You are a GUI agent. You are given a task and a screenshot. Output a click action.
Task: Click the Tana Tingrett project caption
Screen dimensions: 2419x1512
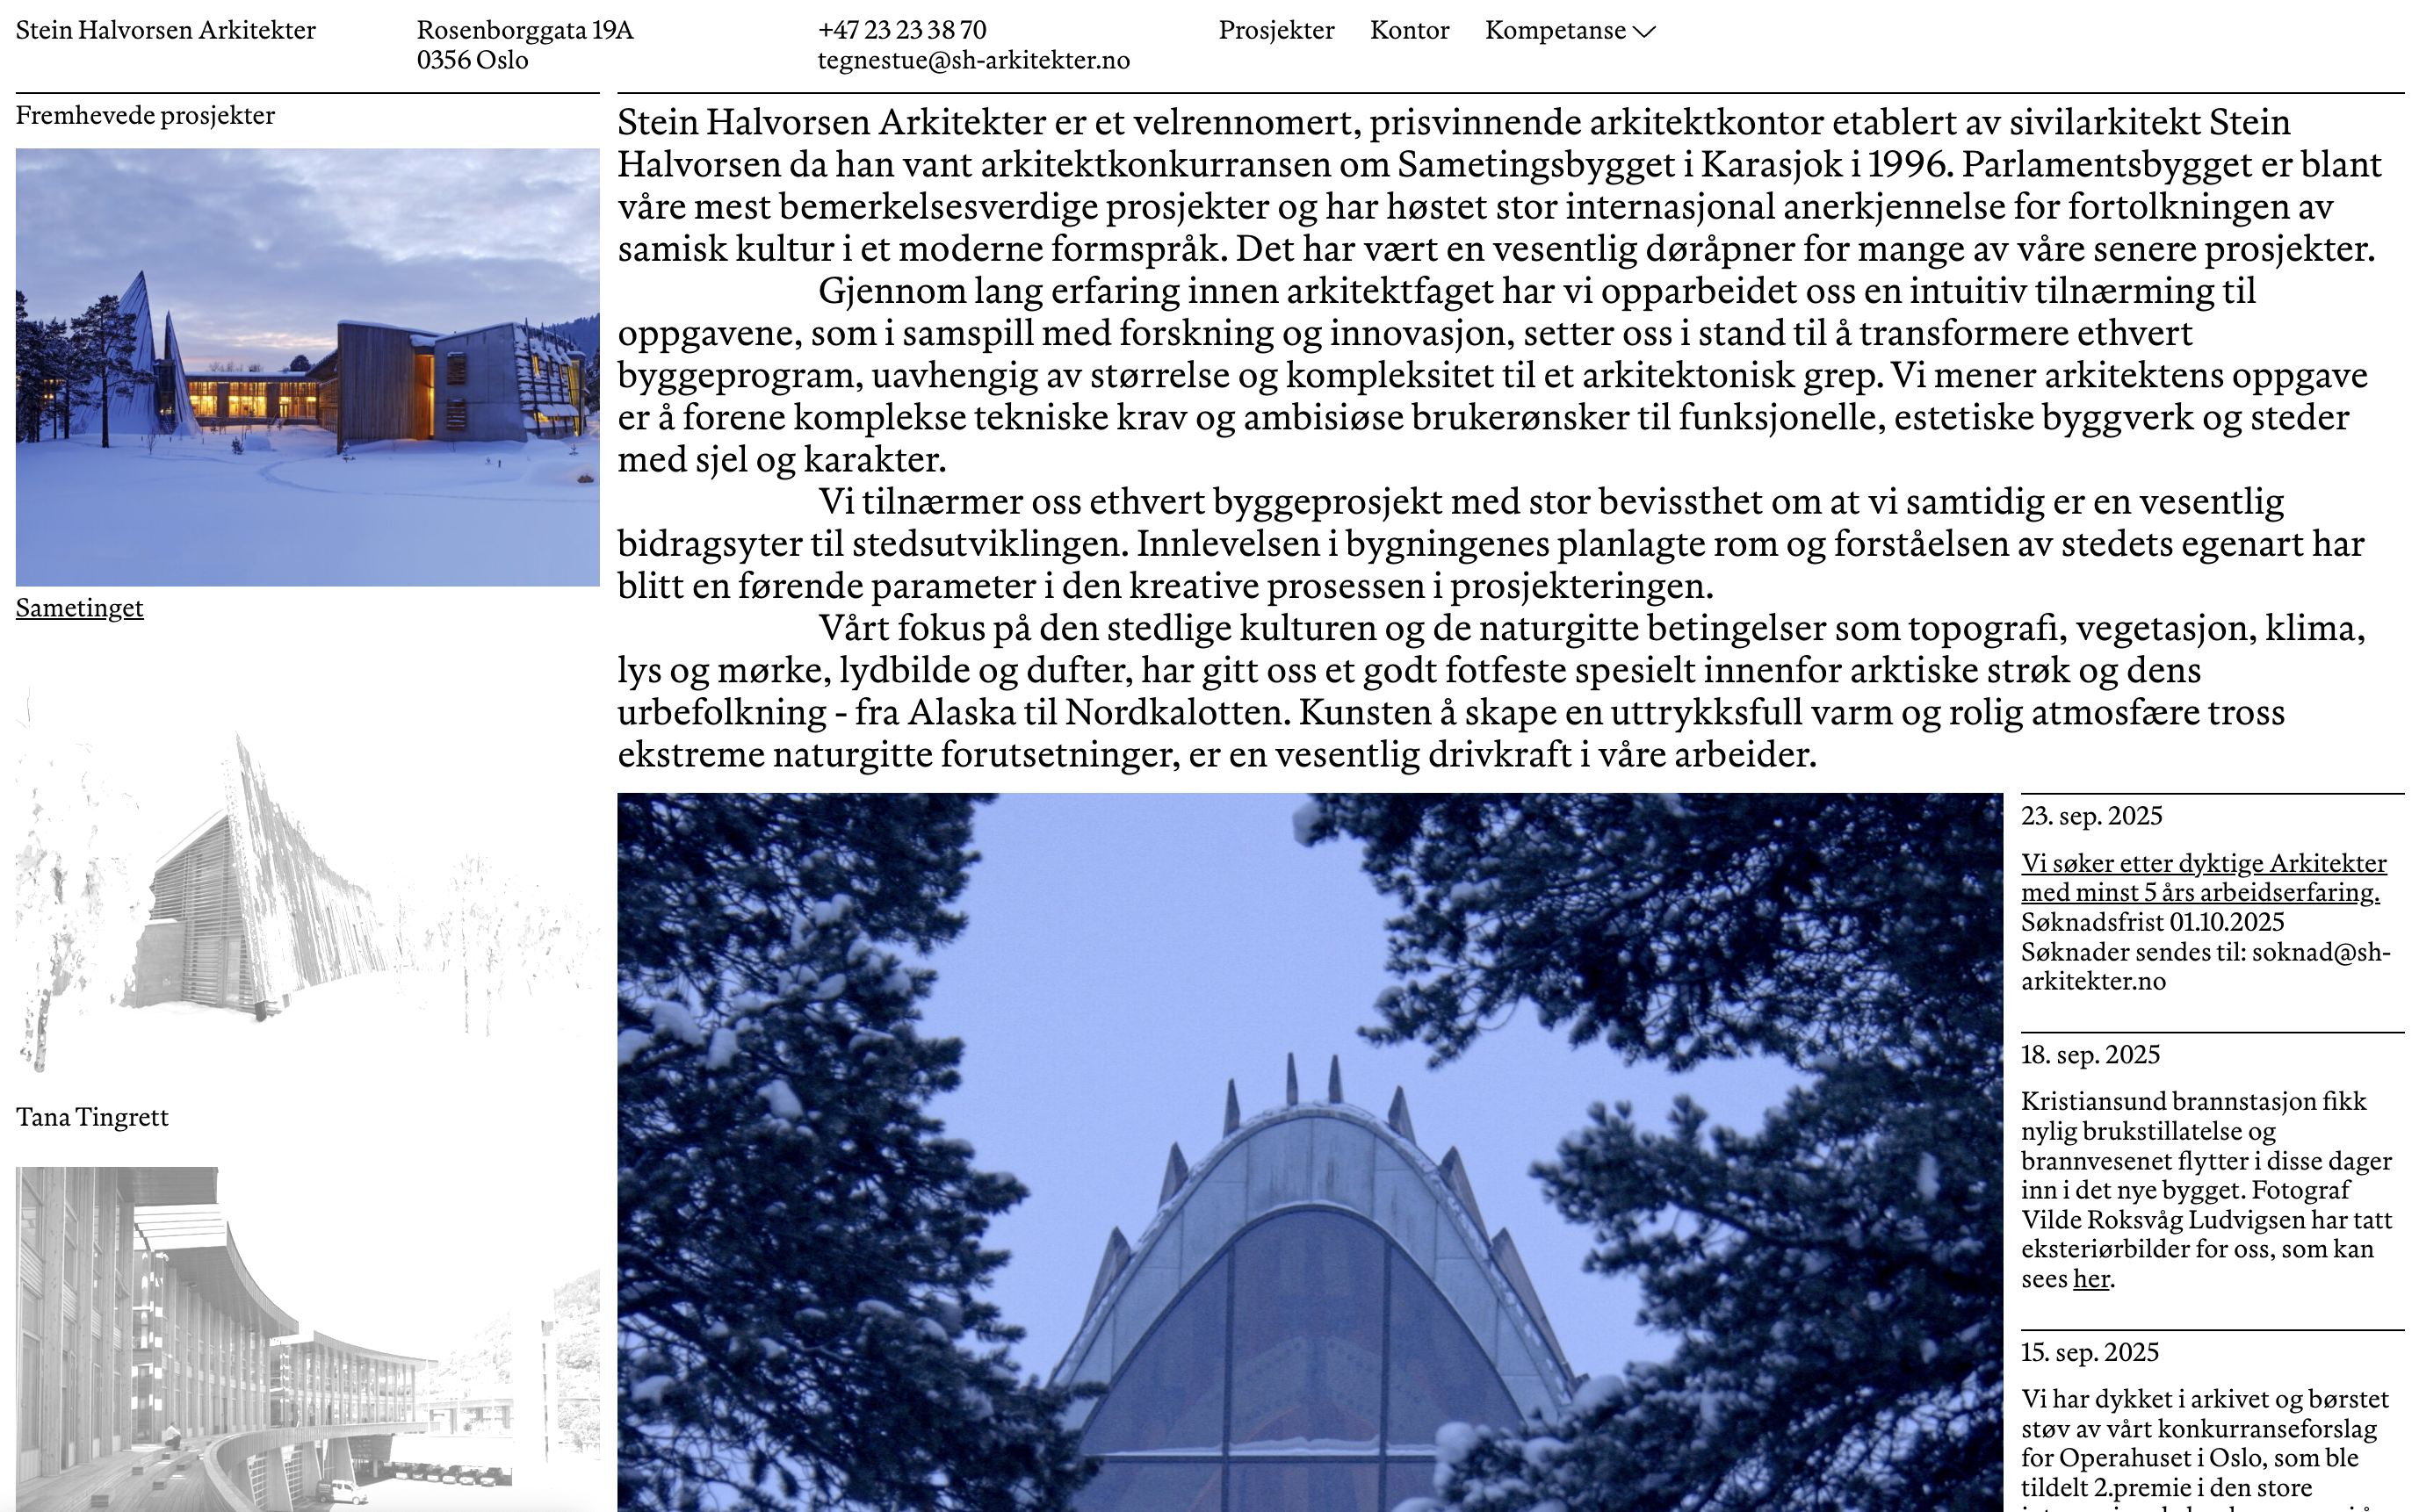click(92, 1117)
